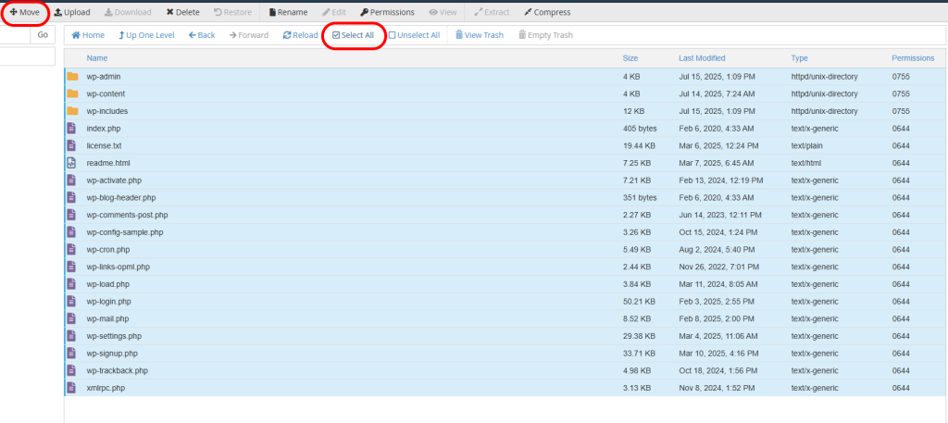Click the wp-blog-header.php file icon
This screenshot has height=423, width=948.
click(x=71, y=197)
